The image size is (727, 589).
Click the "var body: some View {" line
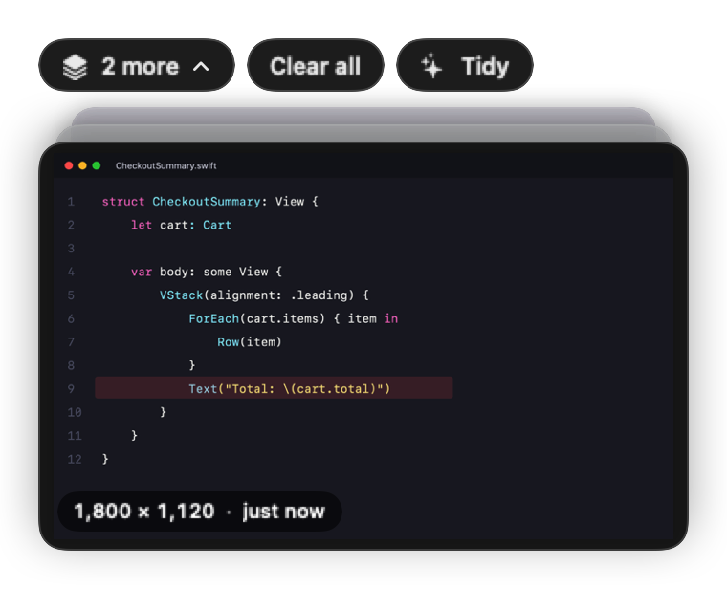point(207,272)
